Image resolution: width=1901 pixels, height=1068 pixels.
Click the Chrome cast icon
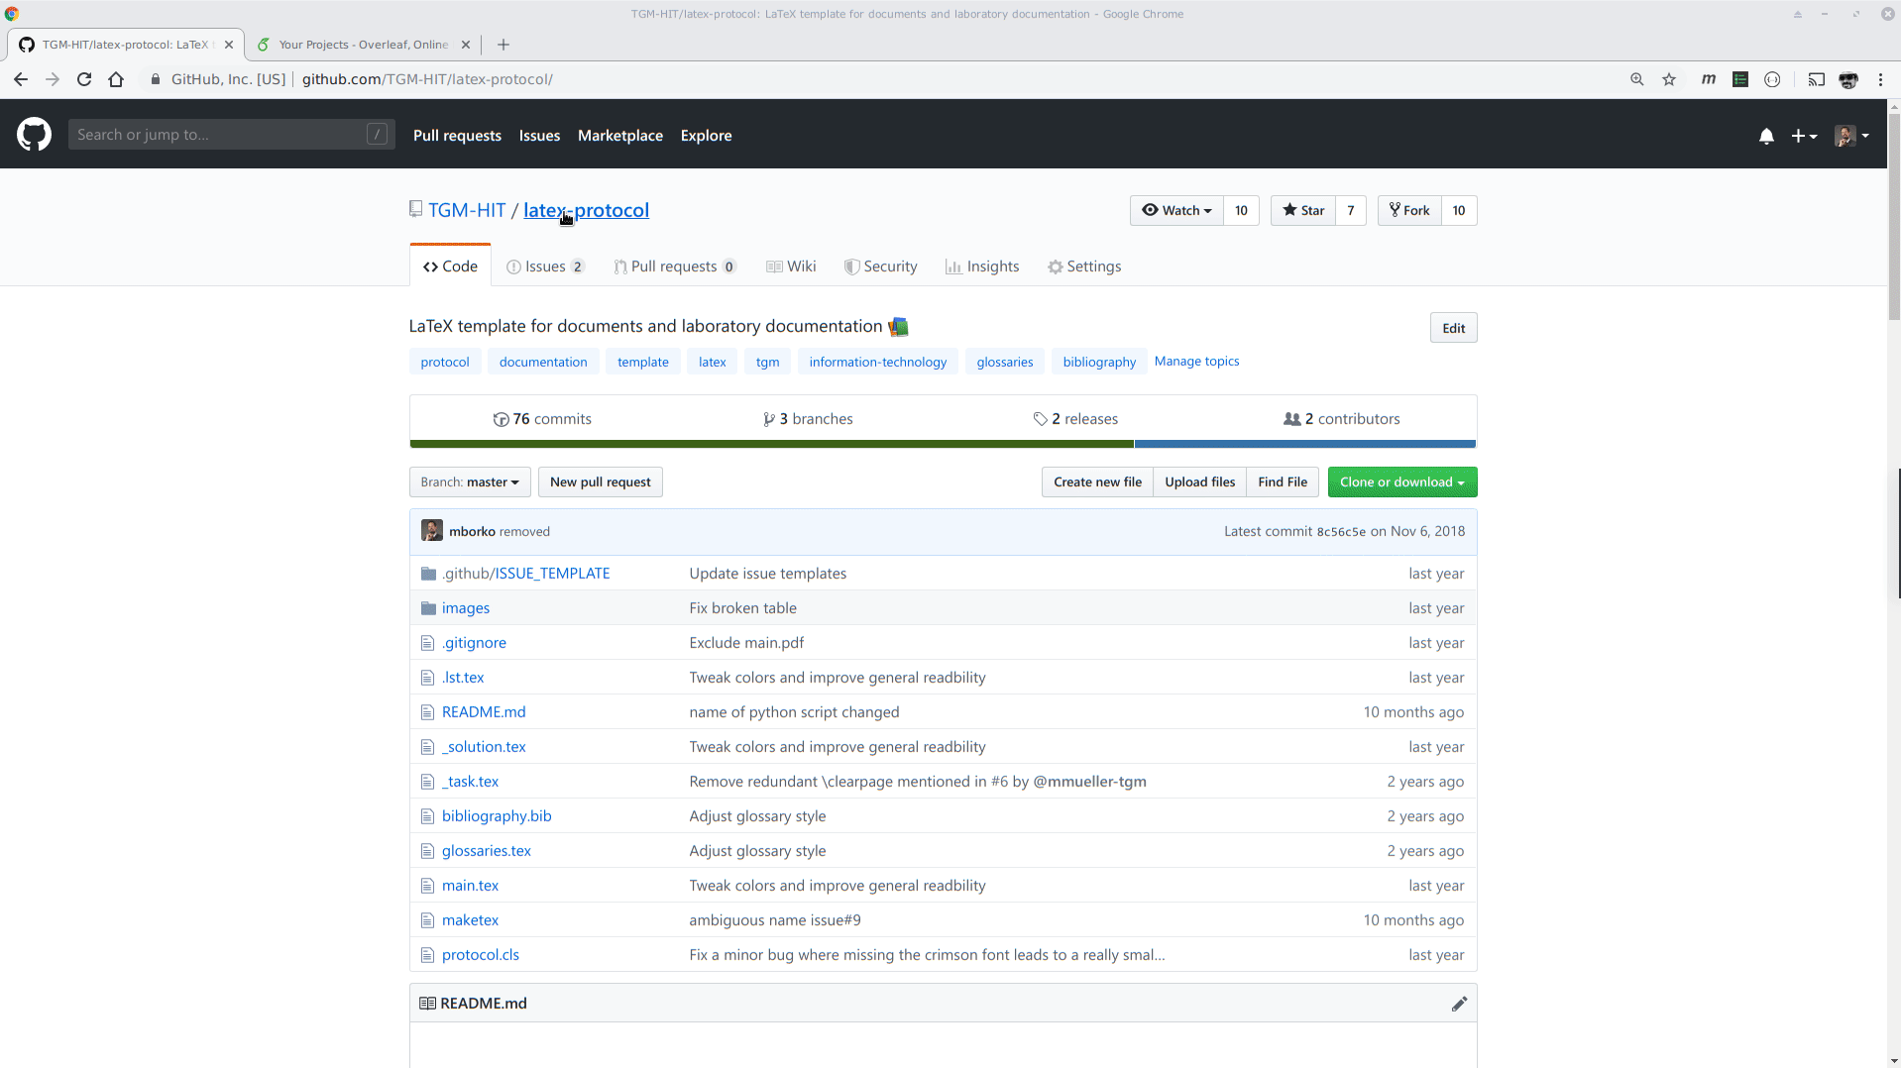tap(1817, 79)
